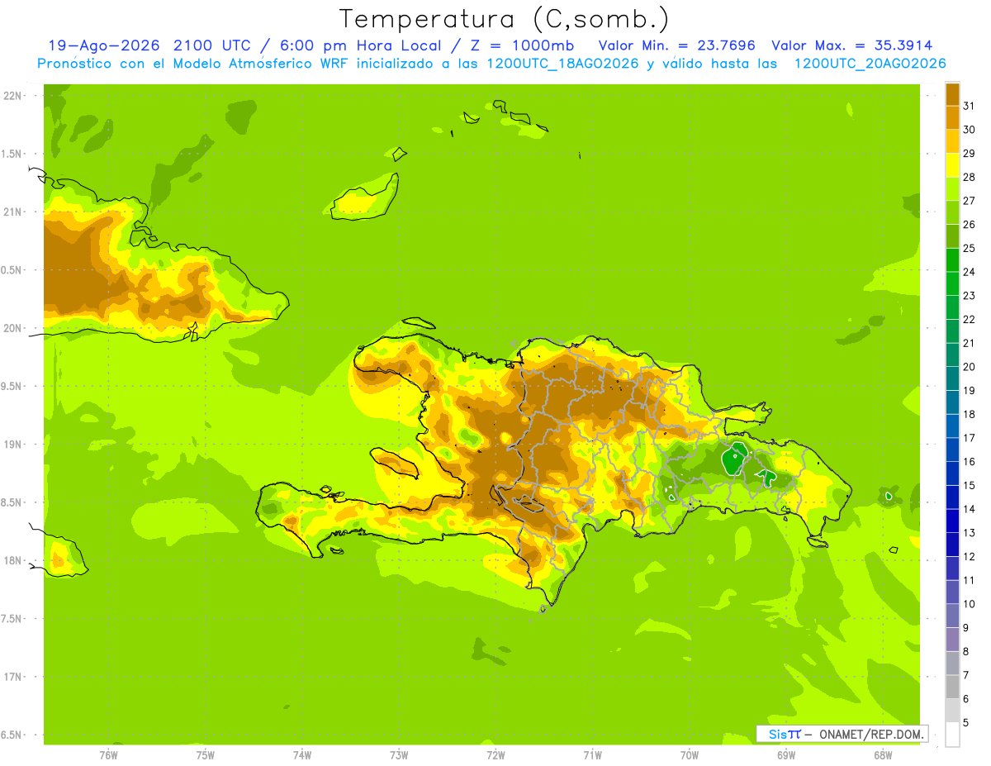The image size is (991, 766).
Task: Click the "22N" latitude axis label
Action: point(12,96)
